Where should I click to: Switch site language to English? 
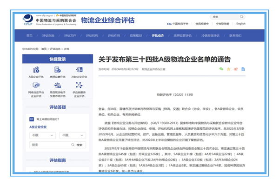240,23
